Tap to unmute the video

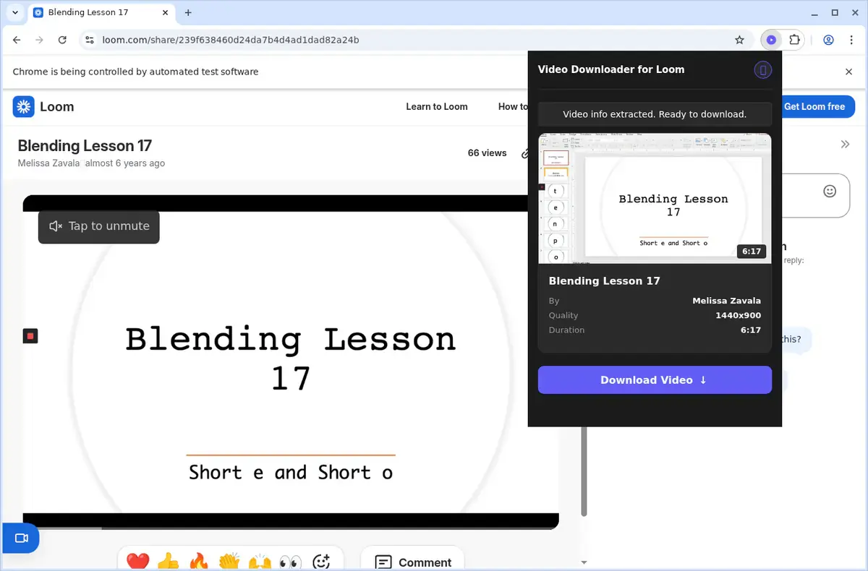[x=99, y=226]
